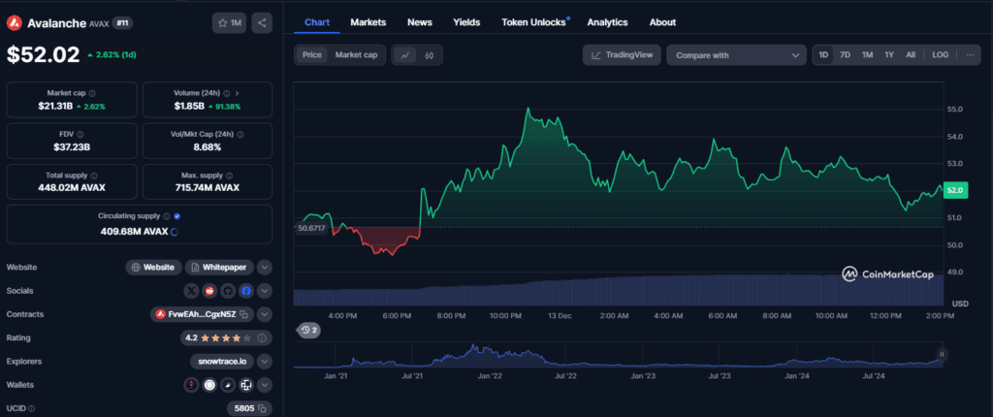The width and height of the screenshot is (993, 417).
Task: Click the range navigator right handle
Action: pos(942,355)
